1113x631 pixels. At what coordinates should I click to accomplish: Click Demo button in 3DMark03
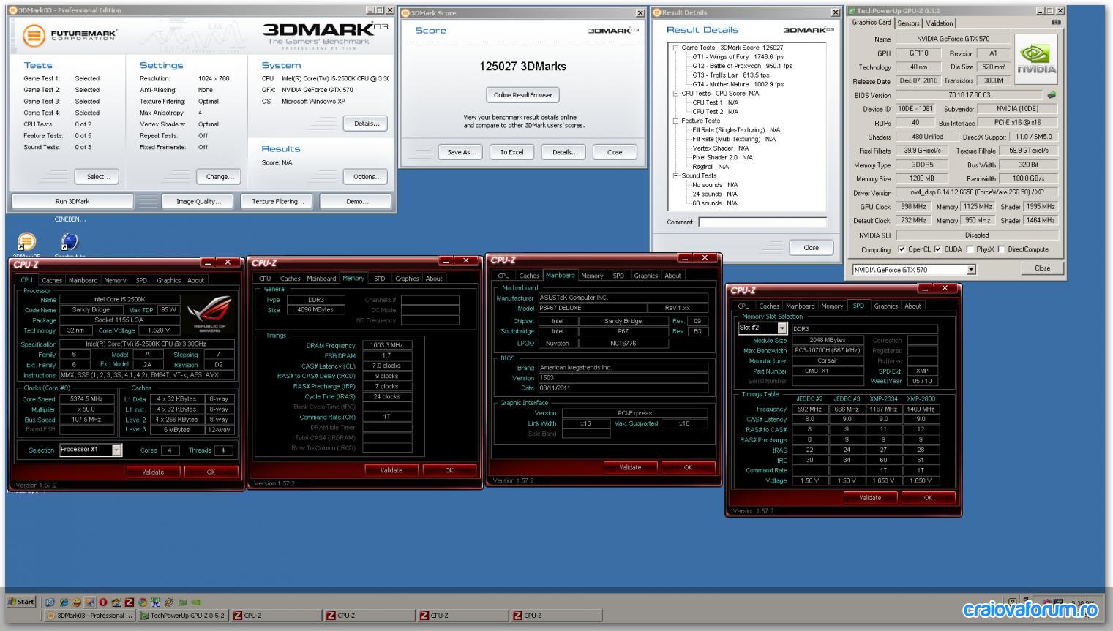point(357,201)
